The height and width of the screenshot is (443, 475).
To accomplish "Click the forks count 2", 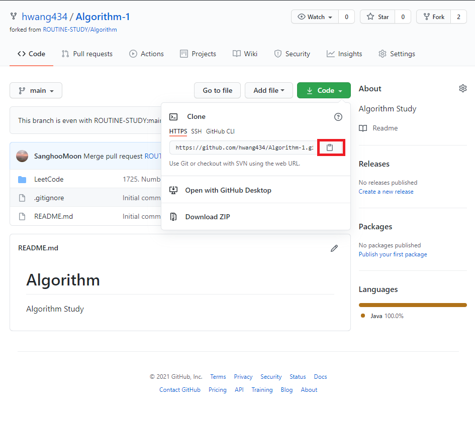I will coord(458,17).
